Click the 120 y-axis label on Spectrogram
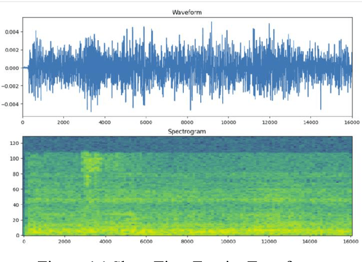Image resolution: width=362 pixels, height=262 pixels. pyautogui.click(x=14, y=143)
